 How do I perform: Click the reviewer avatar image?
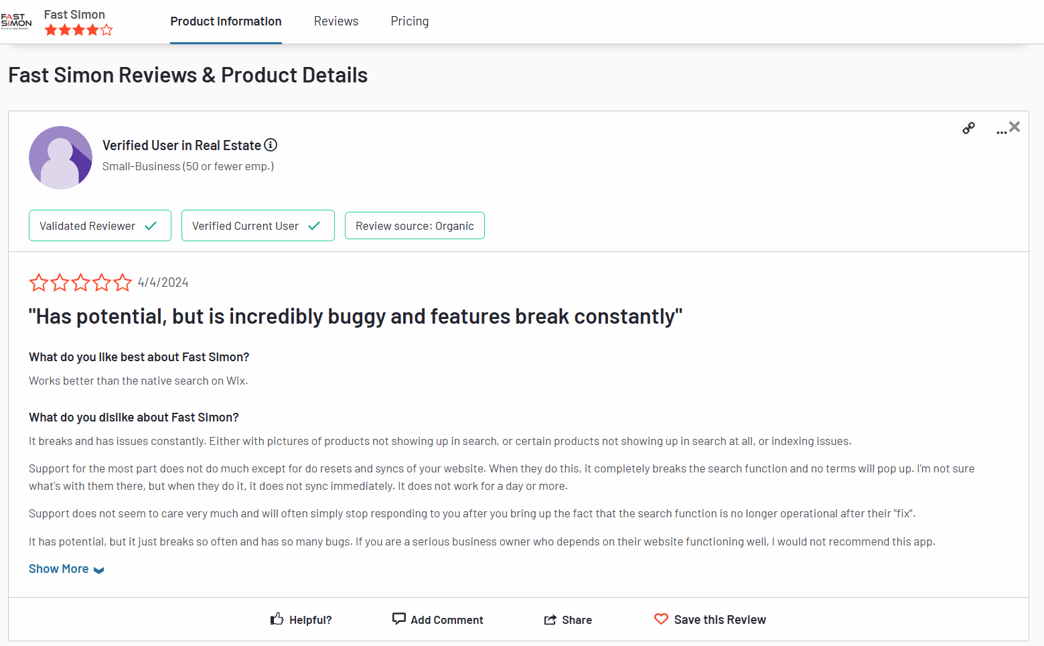click(61, 157)
